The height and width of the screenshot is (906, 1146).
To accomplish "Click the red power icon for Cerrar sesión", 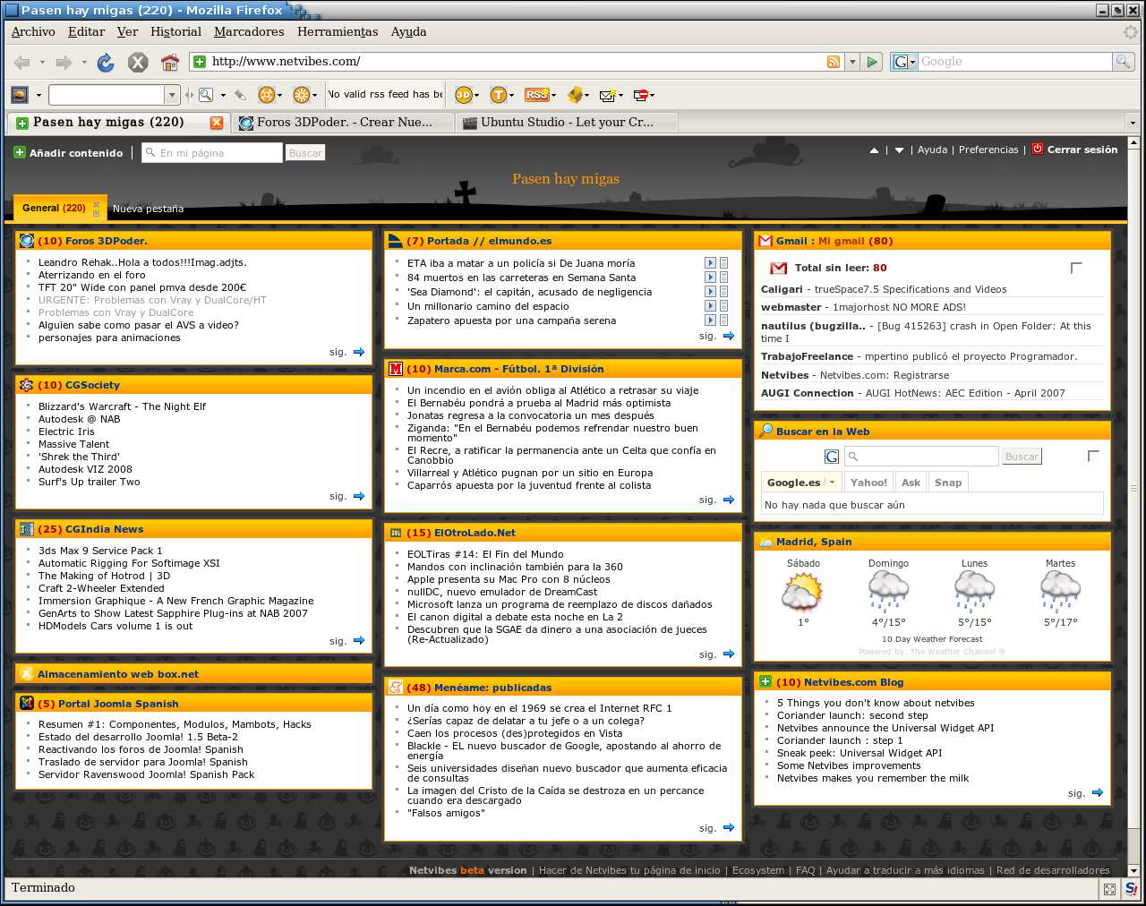I will click(x=1038, y=149).
